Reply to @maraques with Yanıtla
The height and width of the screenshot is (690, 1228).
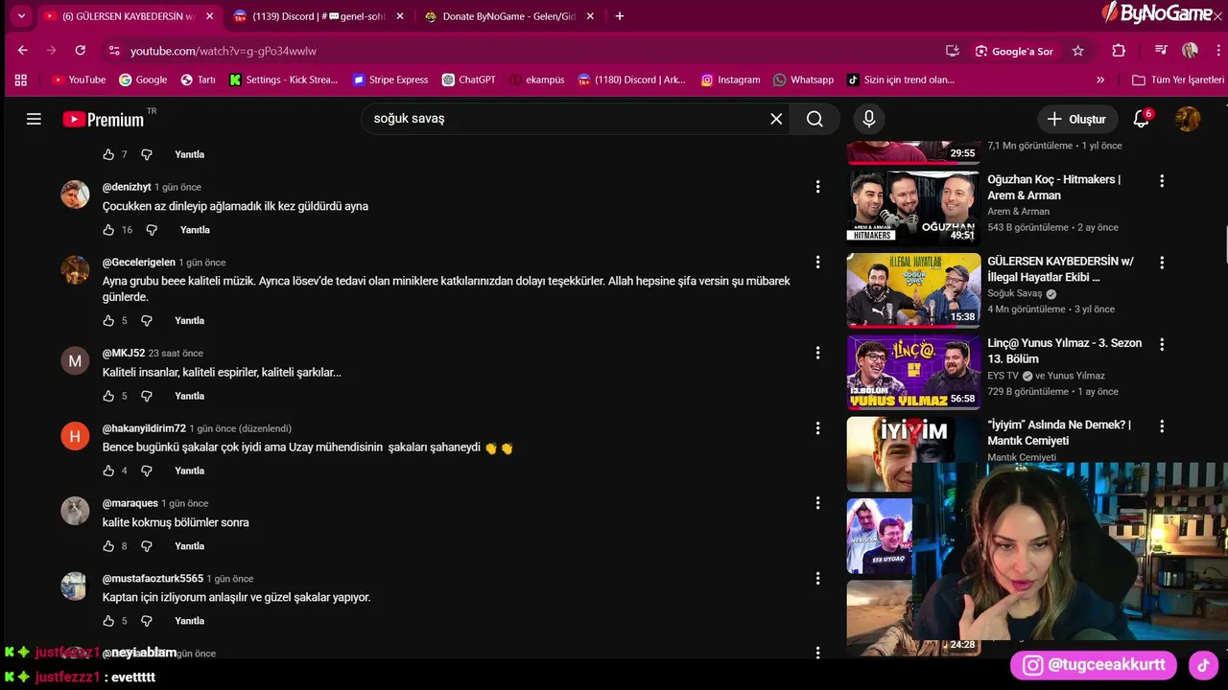190,546
